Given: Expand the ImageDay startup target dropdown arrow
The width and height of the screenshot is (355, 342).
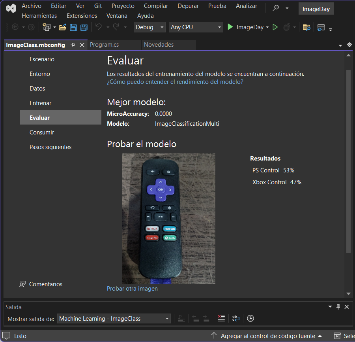Looking at the screenshot, I should click(267, 27).
